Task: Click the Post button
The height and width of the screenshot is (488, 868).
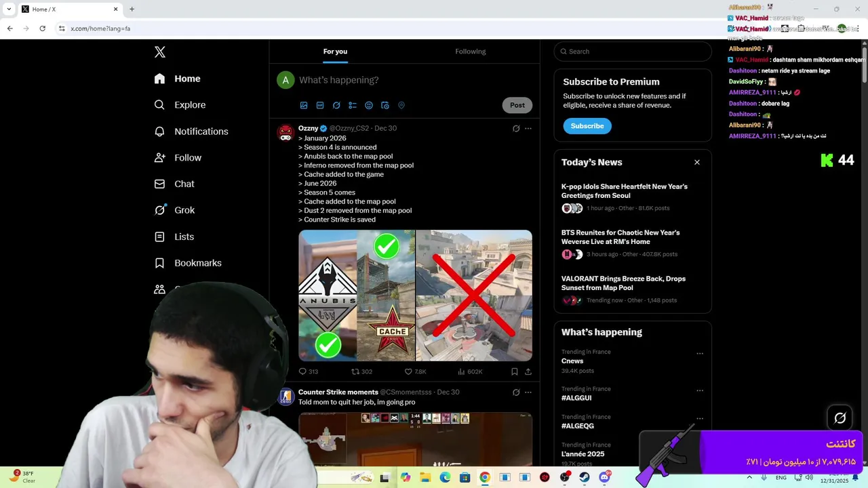Action: 517,105
